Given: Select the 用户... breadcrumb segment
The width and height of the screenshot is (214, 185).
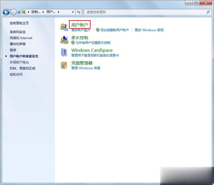Looking at the screenshot, I should click(x=51, y=12).
